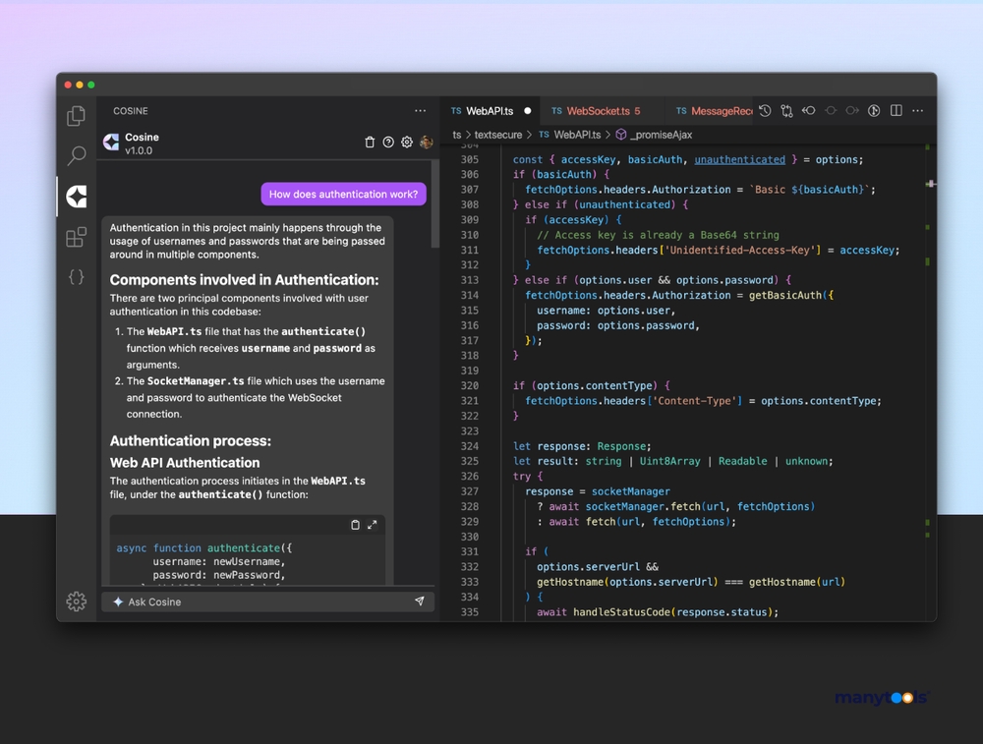Open file history timeline icon

(x=765, y=111)
